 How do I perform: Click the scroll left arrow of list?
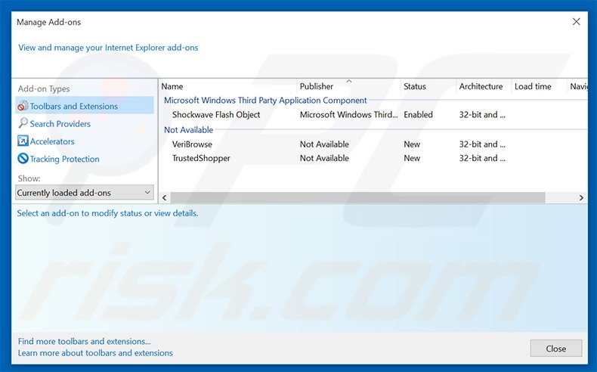point(165,197)
